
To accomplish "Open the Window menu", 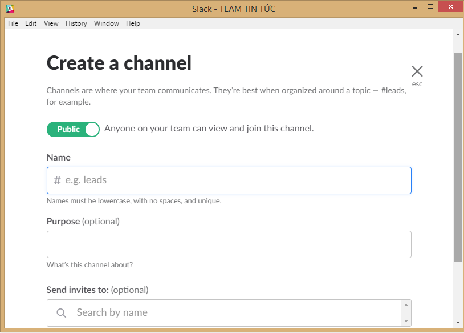I will coord(106,23).
